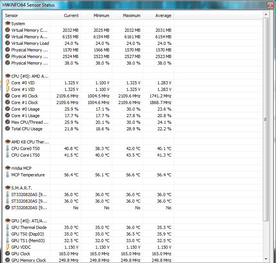Click the 35.3 °C average GPU Thermal Diode

[x=164, y=227]
